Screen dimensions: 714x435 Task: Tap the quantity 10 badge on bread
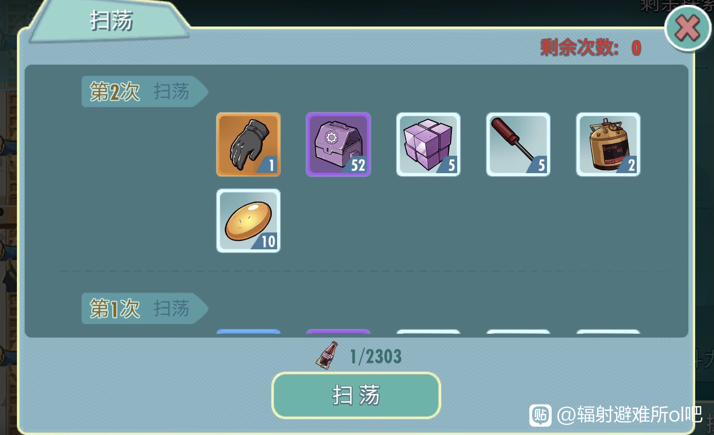tap(267, 241)
